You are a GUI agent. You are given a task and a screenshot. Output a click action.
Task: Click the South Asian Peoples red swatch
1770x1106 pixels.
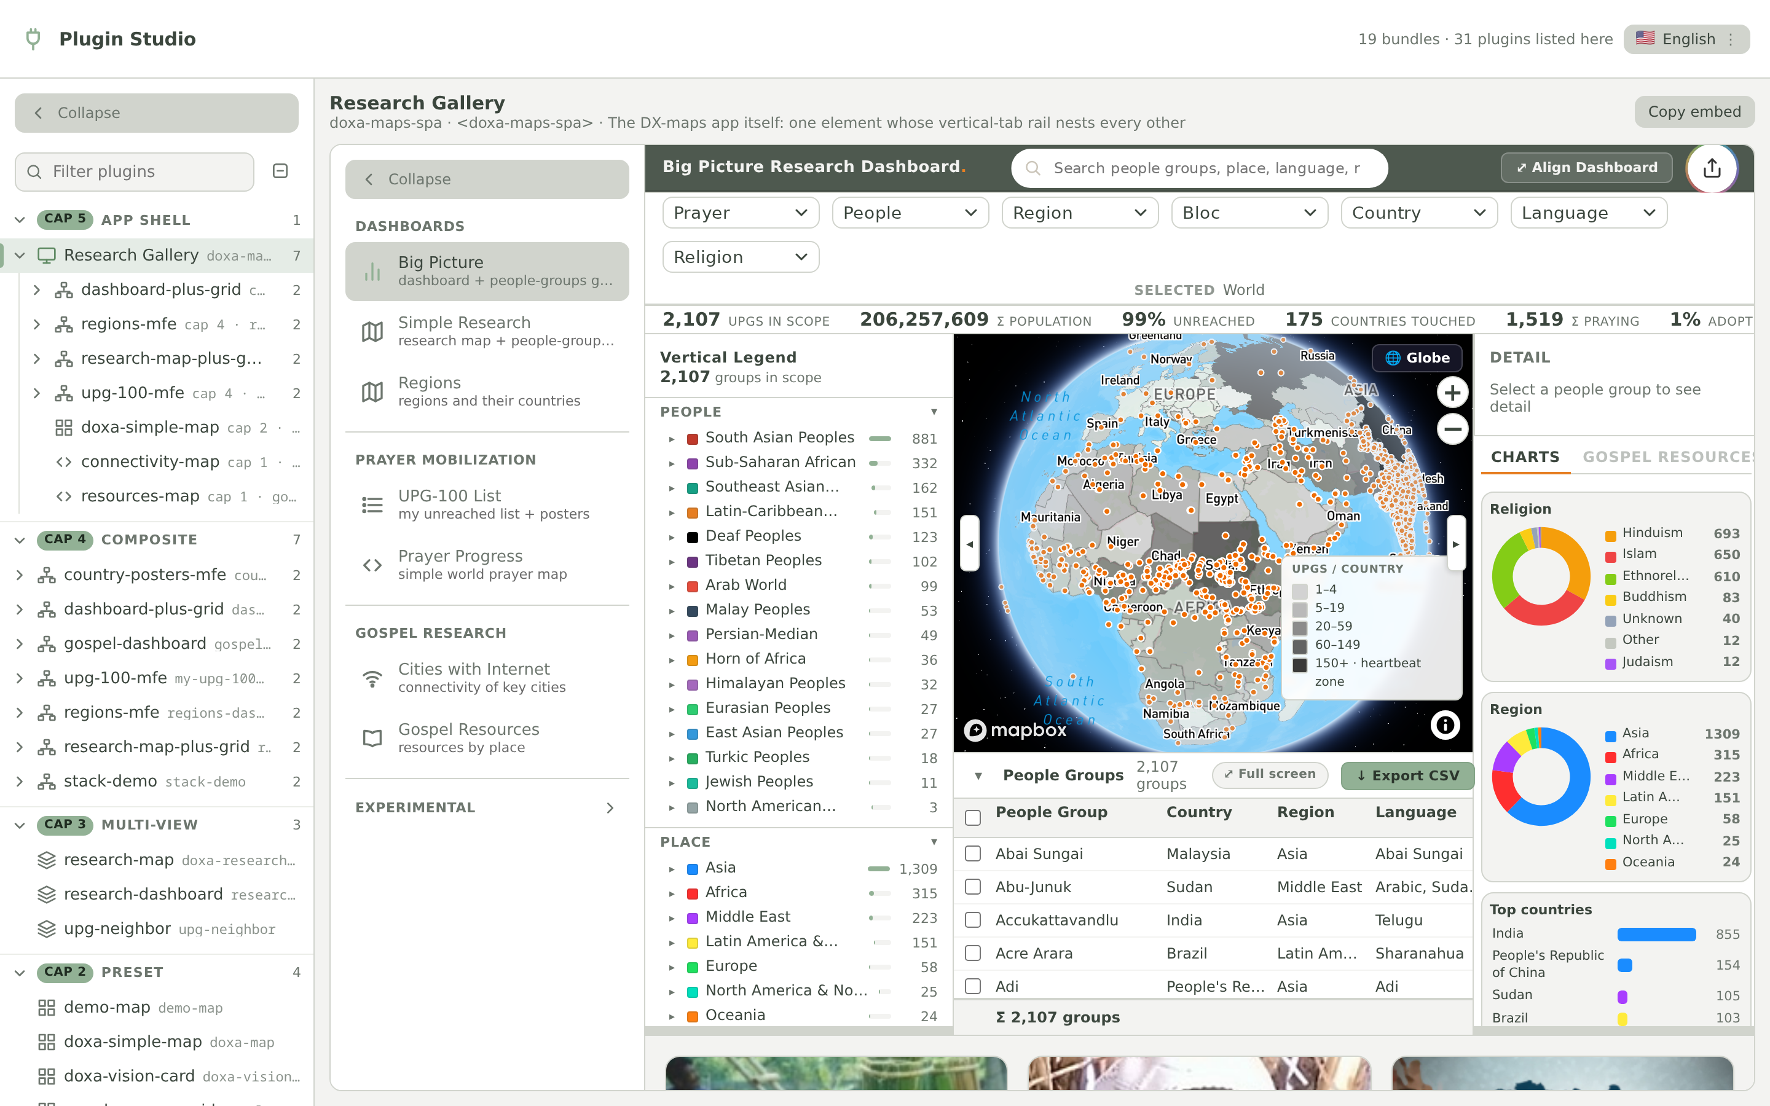[692, 439]
